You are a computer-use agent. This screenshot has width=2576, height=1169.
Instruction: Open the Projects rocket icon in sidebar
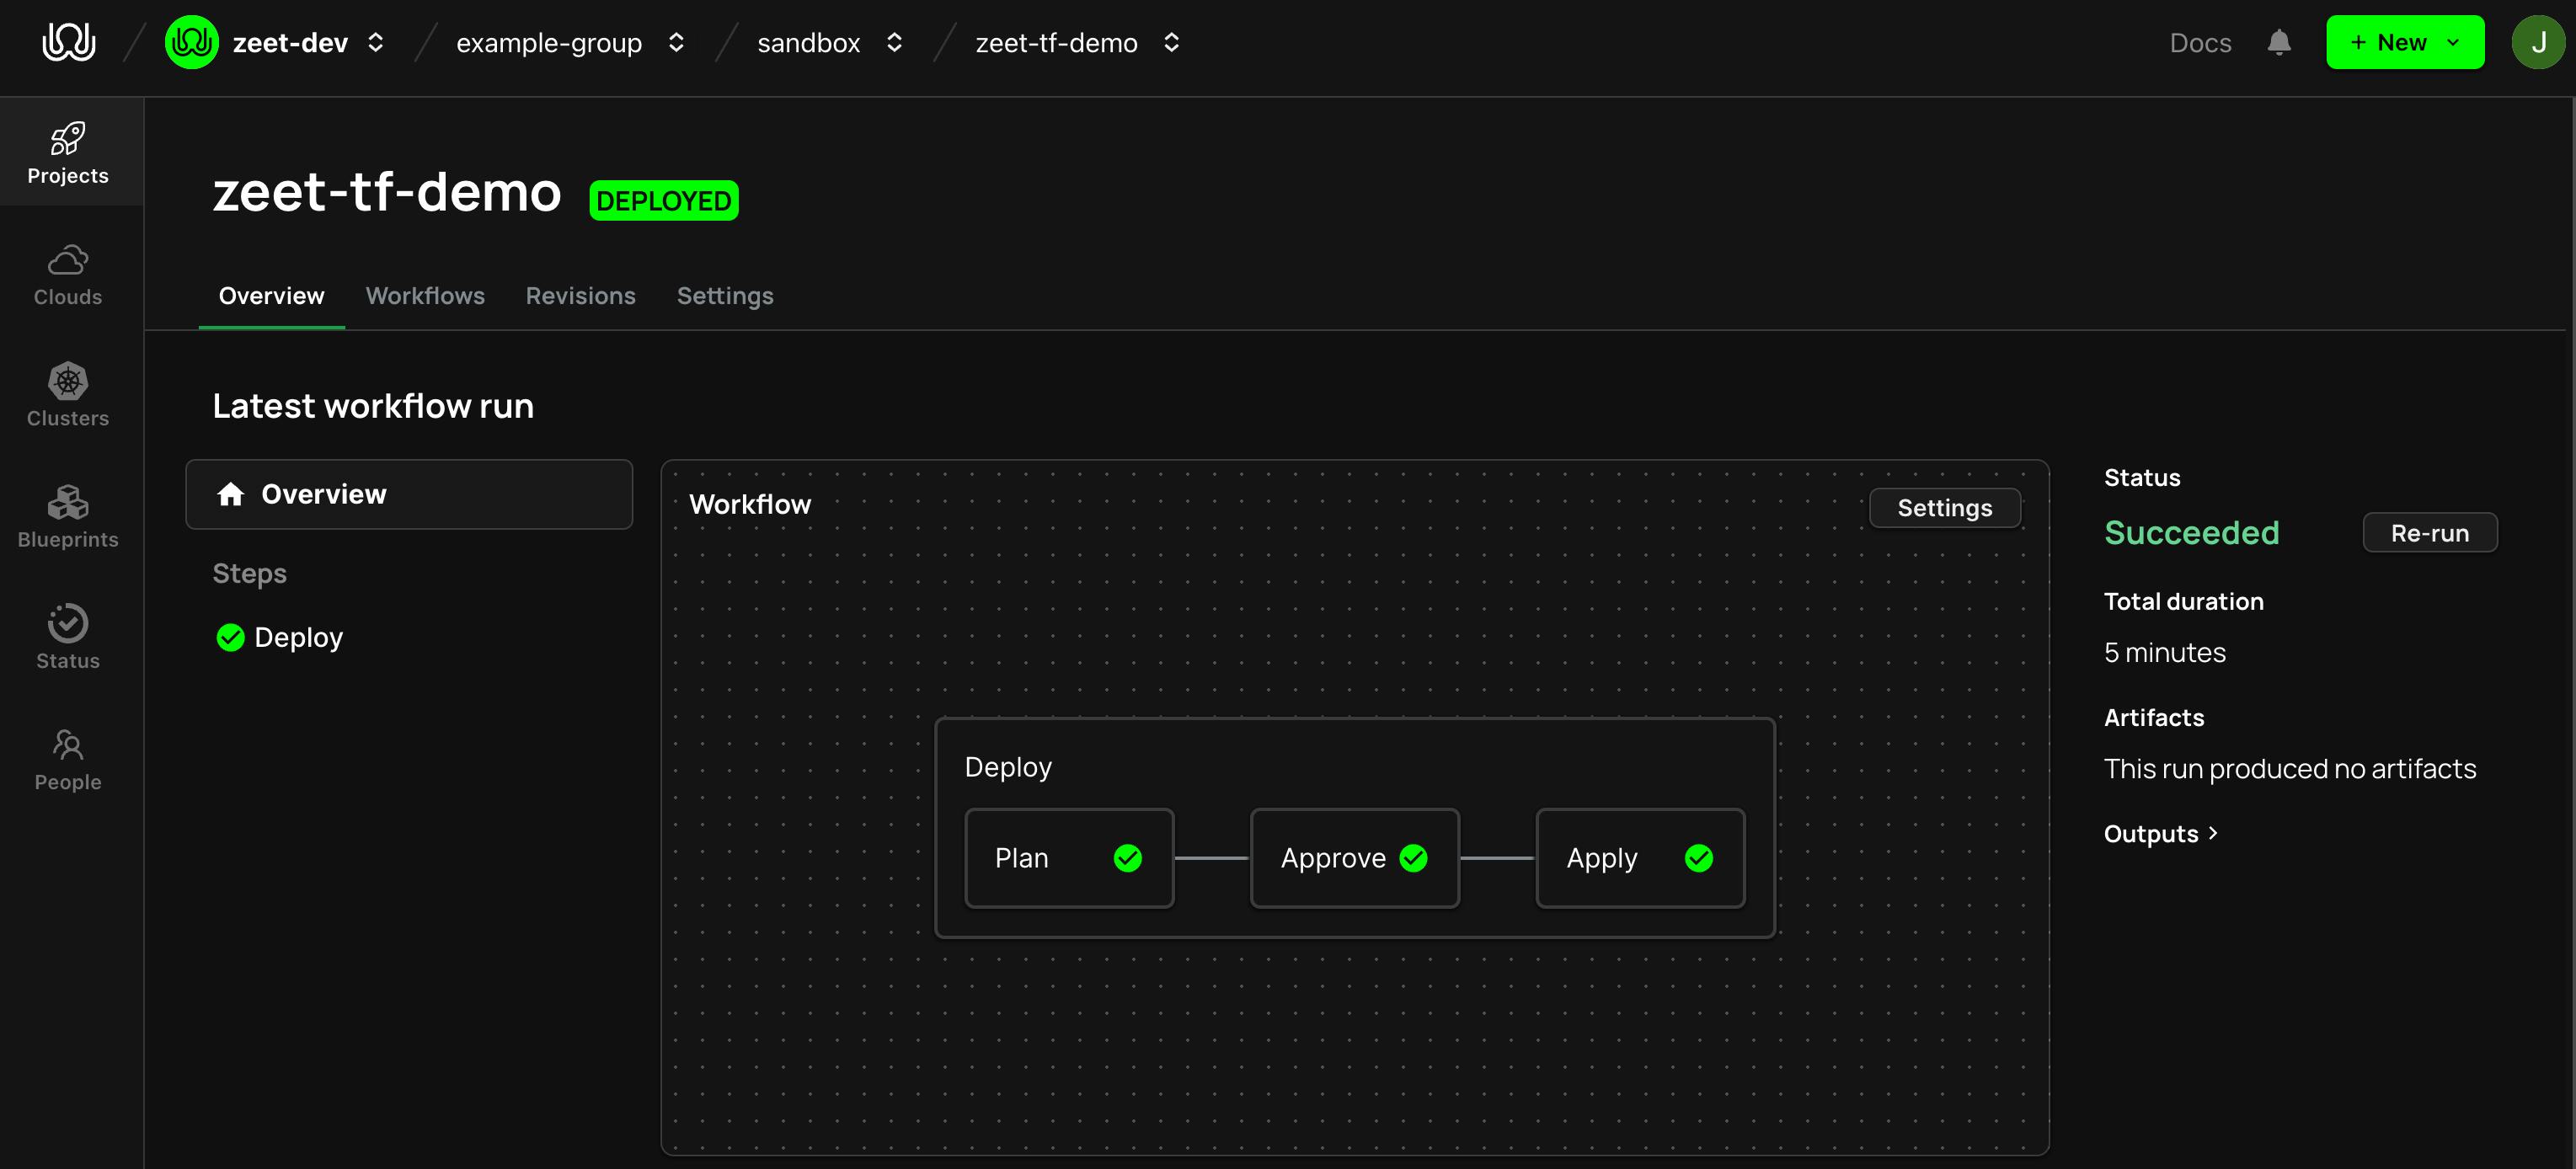tap(68, 139)
